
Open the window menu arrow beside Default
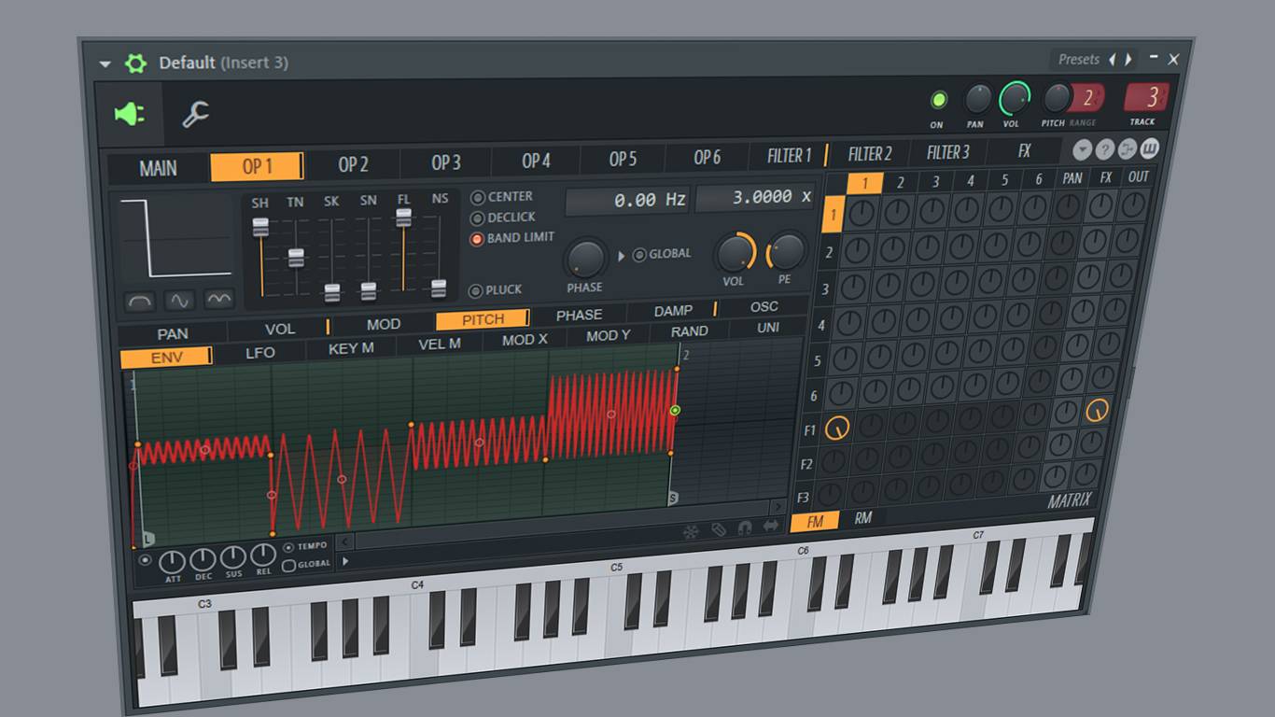coord(105,64)
